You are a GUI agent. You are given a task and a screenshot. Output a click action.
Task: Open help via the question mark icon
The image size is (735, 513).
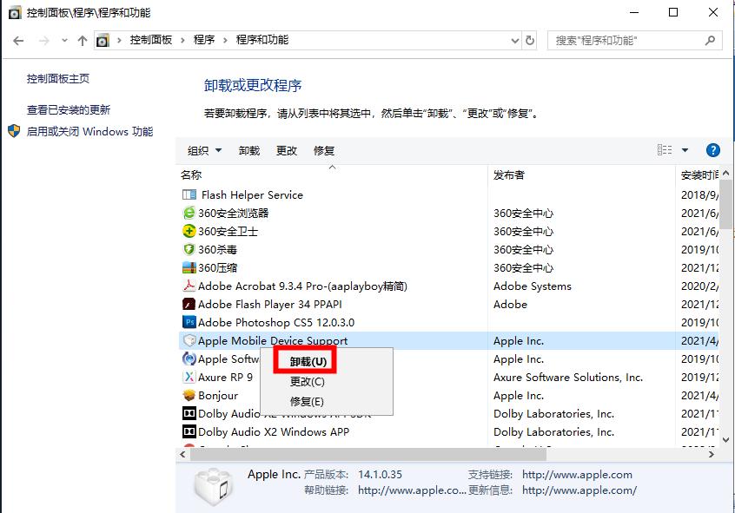712,149
